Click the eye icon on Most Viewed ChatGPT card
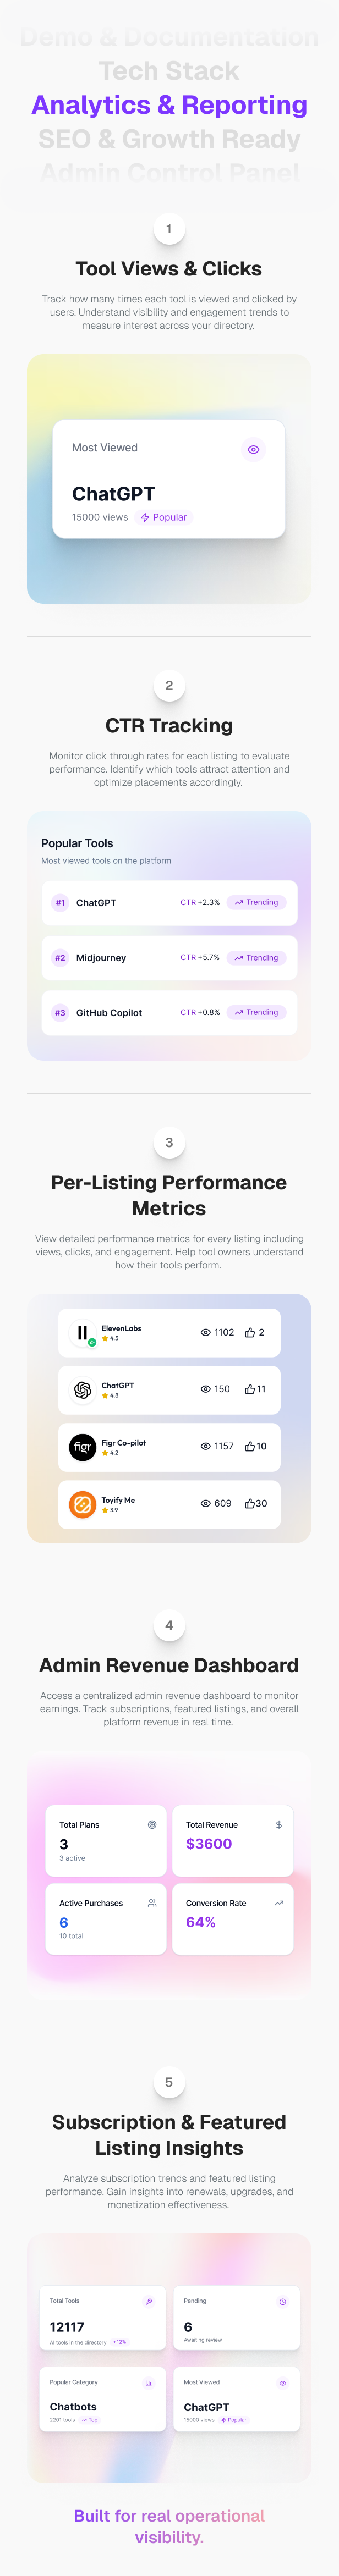 click(253, 450)
